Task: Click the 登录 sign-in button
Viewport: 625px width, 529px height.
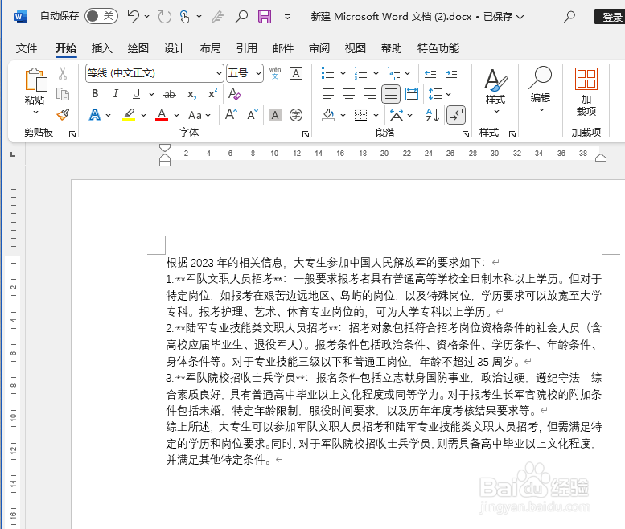Action: coord(611,17)
